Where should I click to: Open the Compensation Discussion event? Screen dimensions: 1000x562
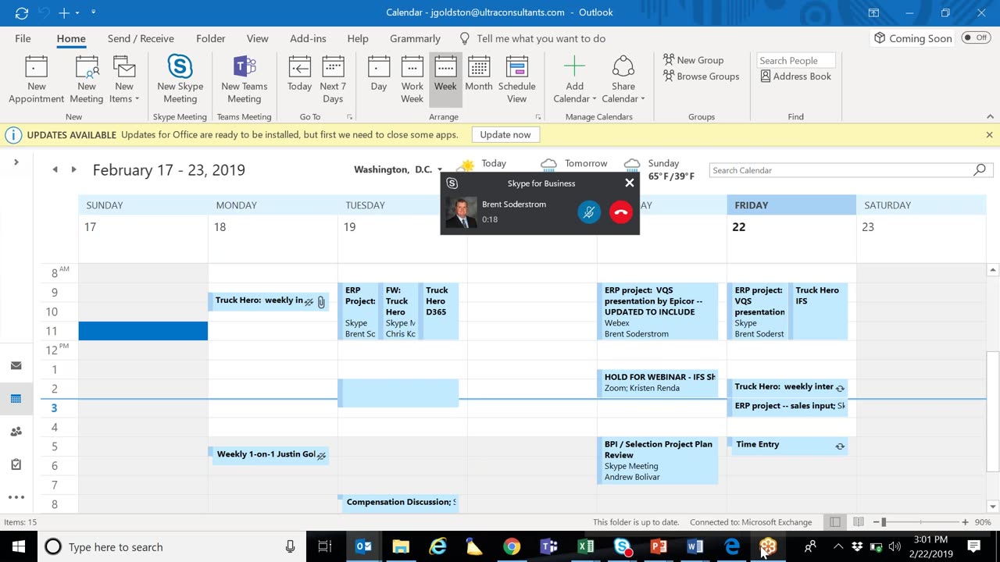point(398,502)
